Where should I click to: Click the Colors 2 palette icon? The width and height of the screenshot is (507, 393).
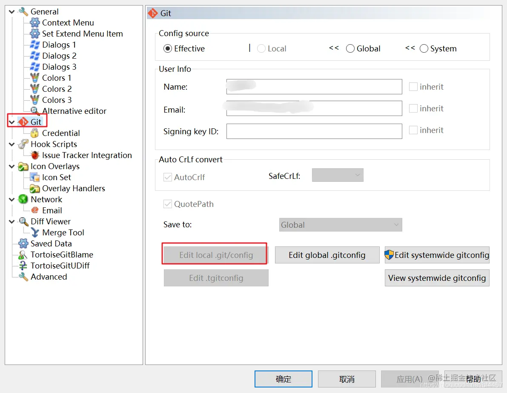[x=34, y=89]
